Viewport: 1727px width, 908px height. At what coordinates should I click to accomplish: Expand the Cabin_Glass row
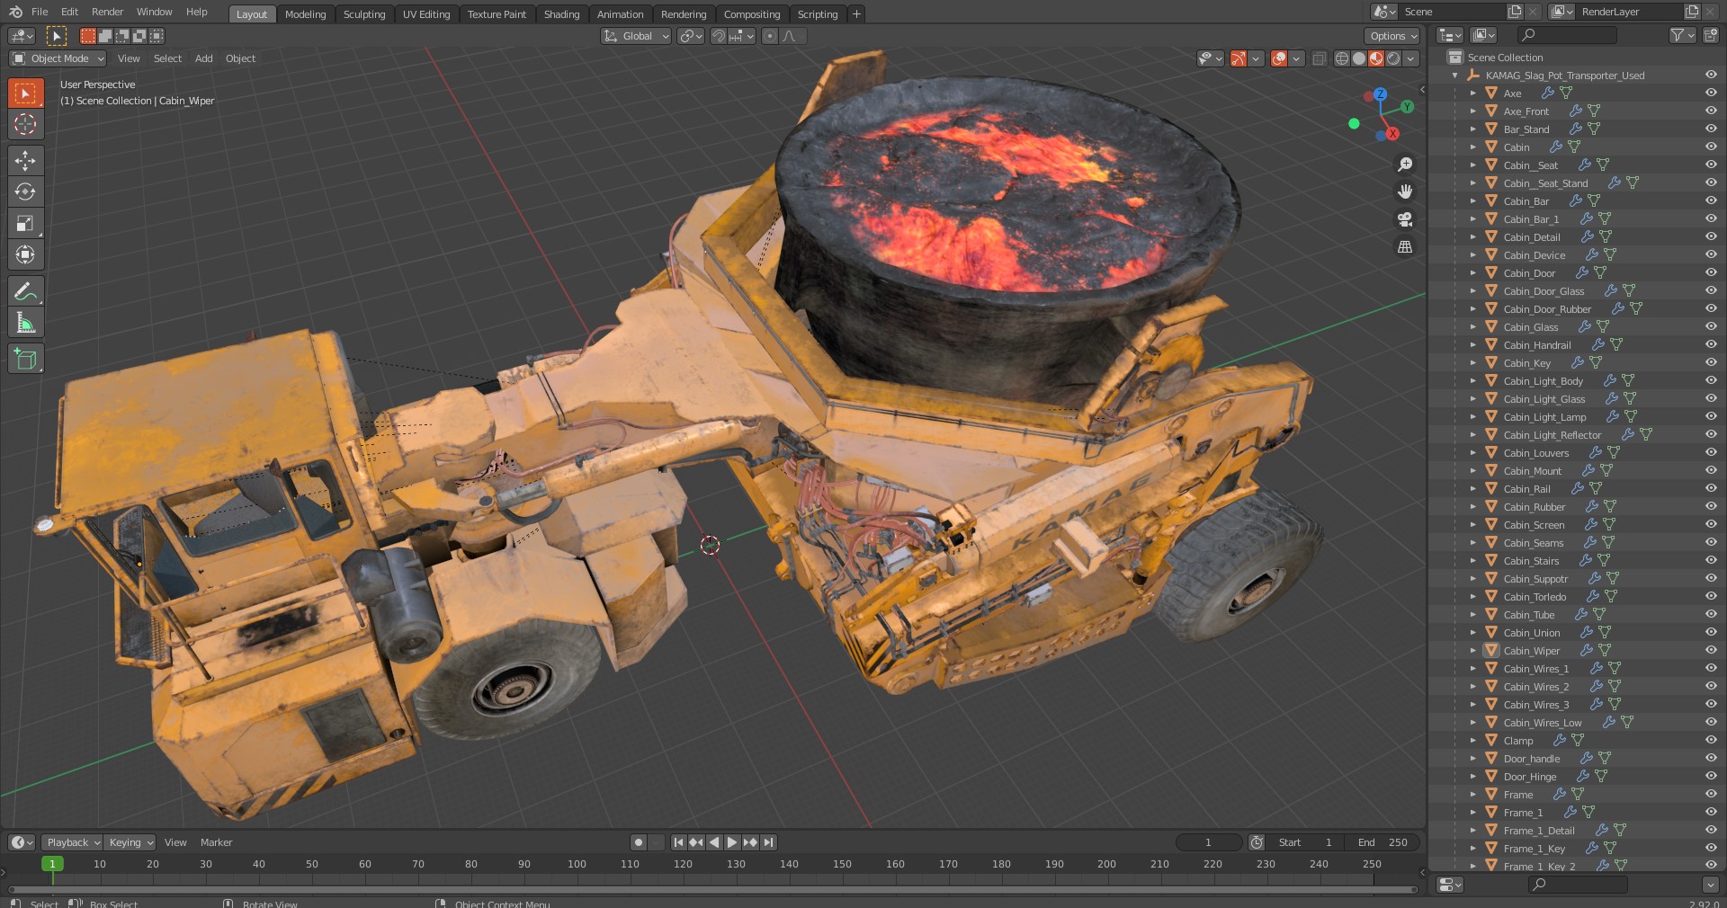pyautogui.click(x=1472, y=326)
